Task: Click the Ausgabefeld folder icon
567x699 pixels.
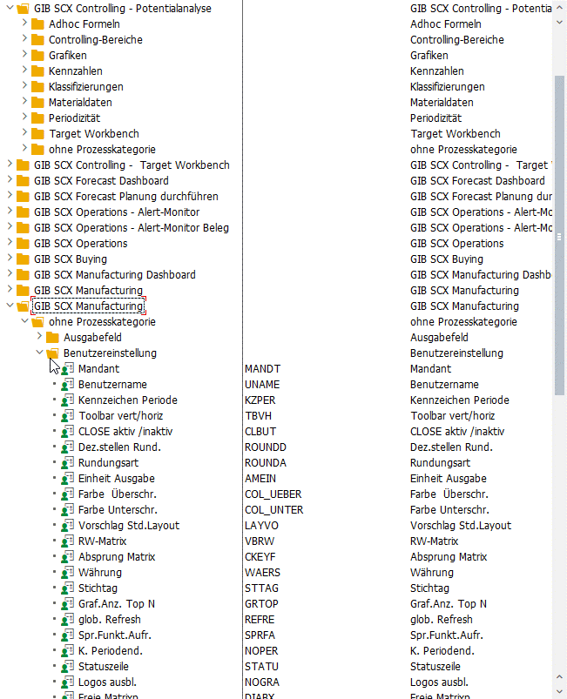Action: click(52, 338)
